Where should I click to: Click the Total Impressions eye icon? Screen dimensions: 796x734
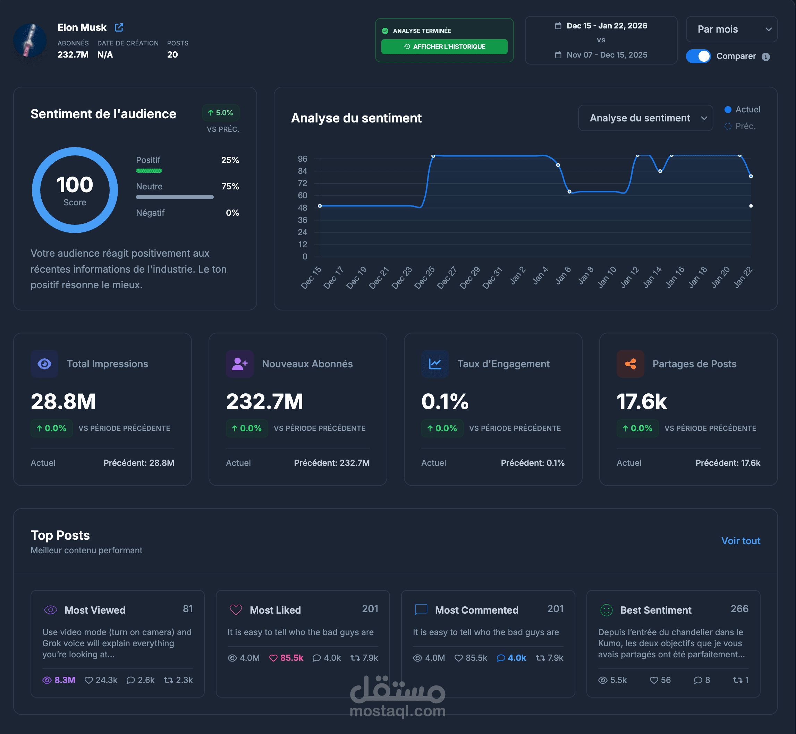coord(44,364)
